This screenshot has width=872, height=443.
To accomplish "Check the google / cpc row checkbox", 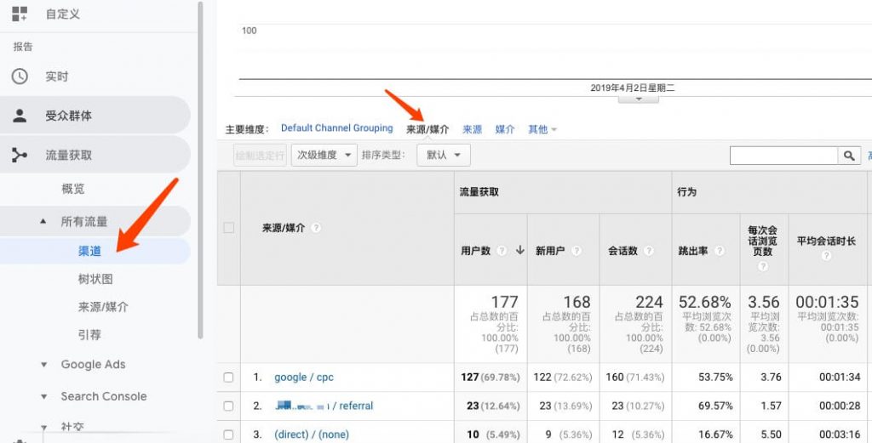I will [x=228, y=378].
